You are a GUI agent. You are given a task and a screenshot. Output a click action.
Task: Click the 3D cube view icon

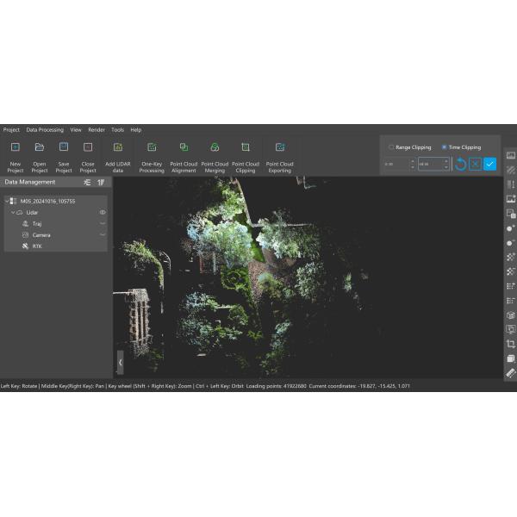point(510,315)
